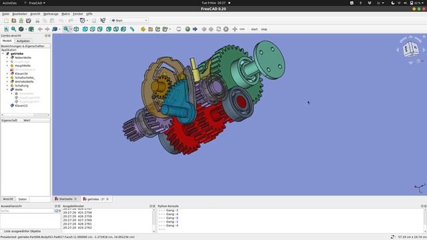Click the Fit Selection magnifier icon
This screenshot has width=427, height=240.
click(x=13, y=29)
